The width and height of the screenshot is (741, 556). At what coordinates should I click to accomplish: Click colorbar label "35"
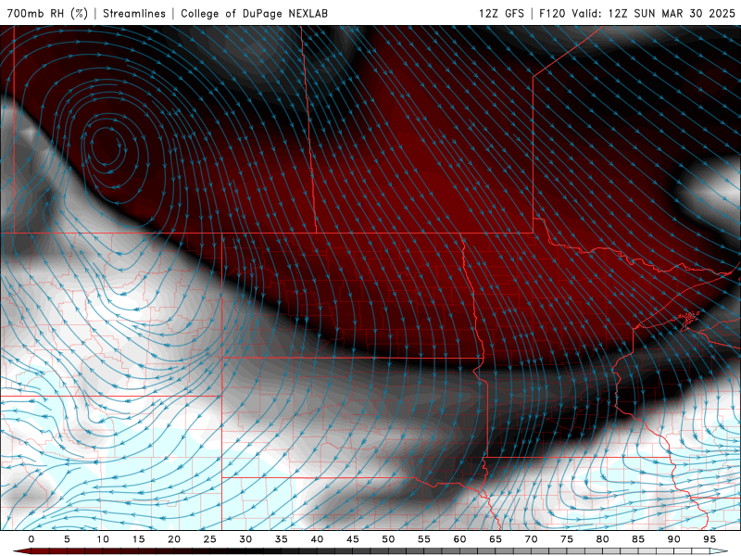(x=282, y=539)
